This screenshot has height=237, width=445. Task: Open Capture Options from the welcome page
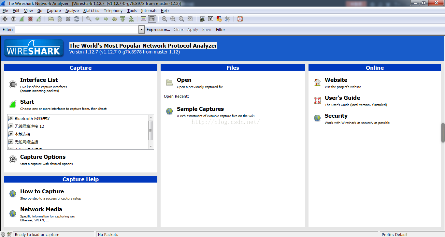pyautogui.click(x=43, y=157)
